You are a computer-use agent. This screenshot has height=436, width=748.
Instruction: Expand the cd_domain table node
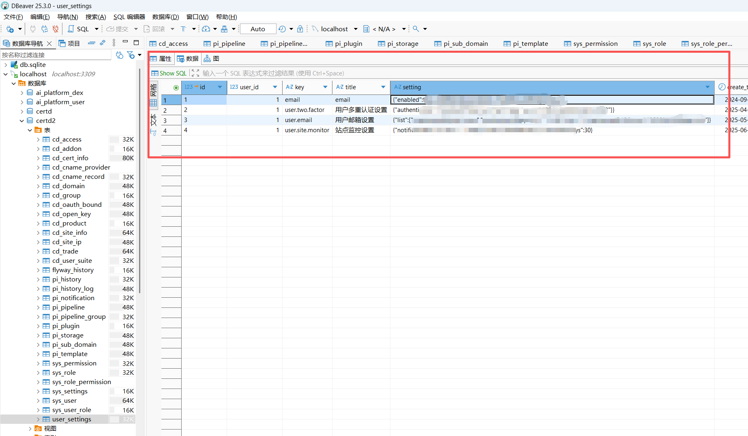38,186
